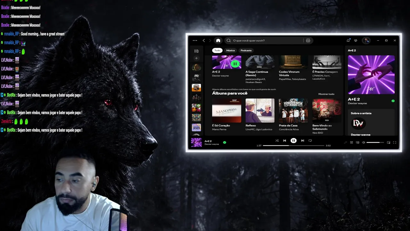
Task: Click 'Sobre o artista' panel heading
Action: tap(361, 113)
